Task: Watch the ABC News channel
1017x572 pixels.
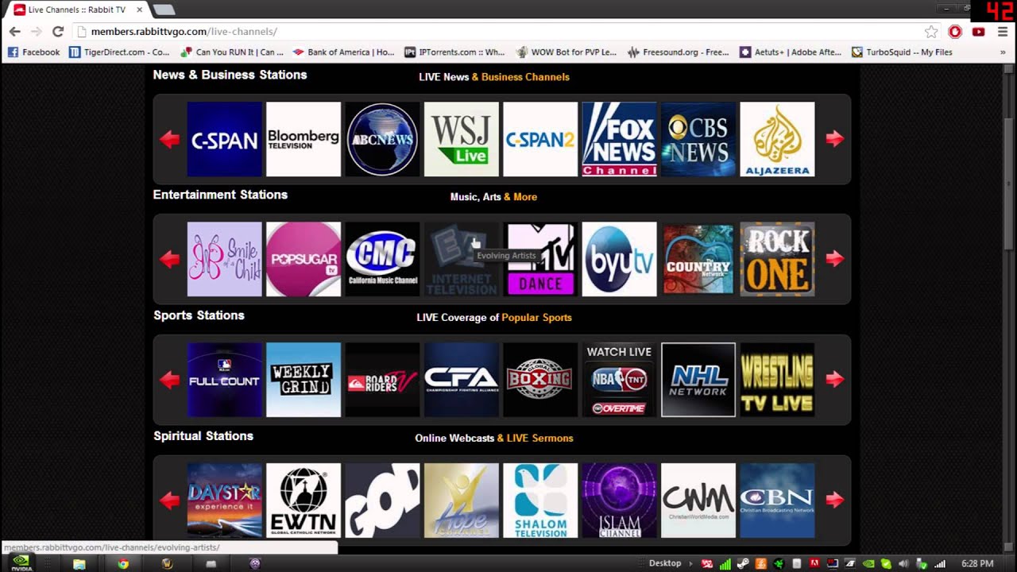Action: pyautogui.click(x=382, y=139)
